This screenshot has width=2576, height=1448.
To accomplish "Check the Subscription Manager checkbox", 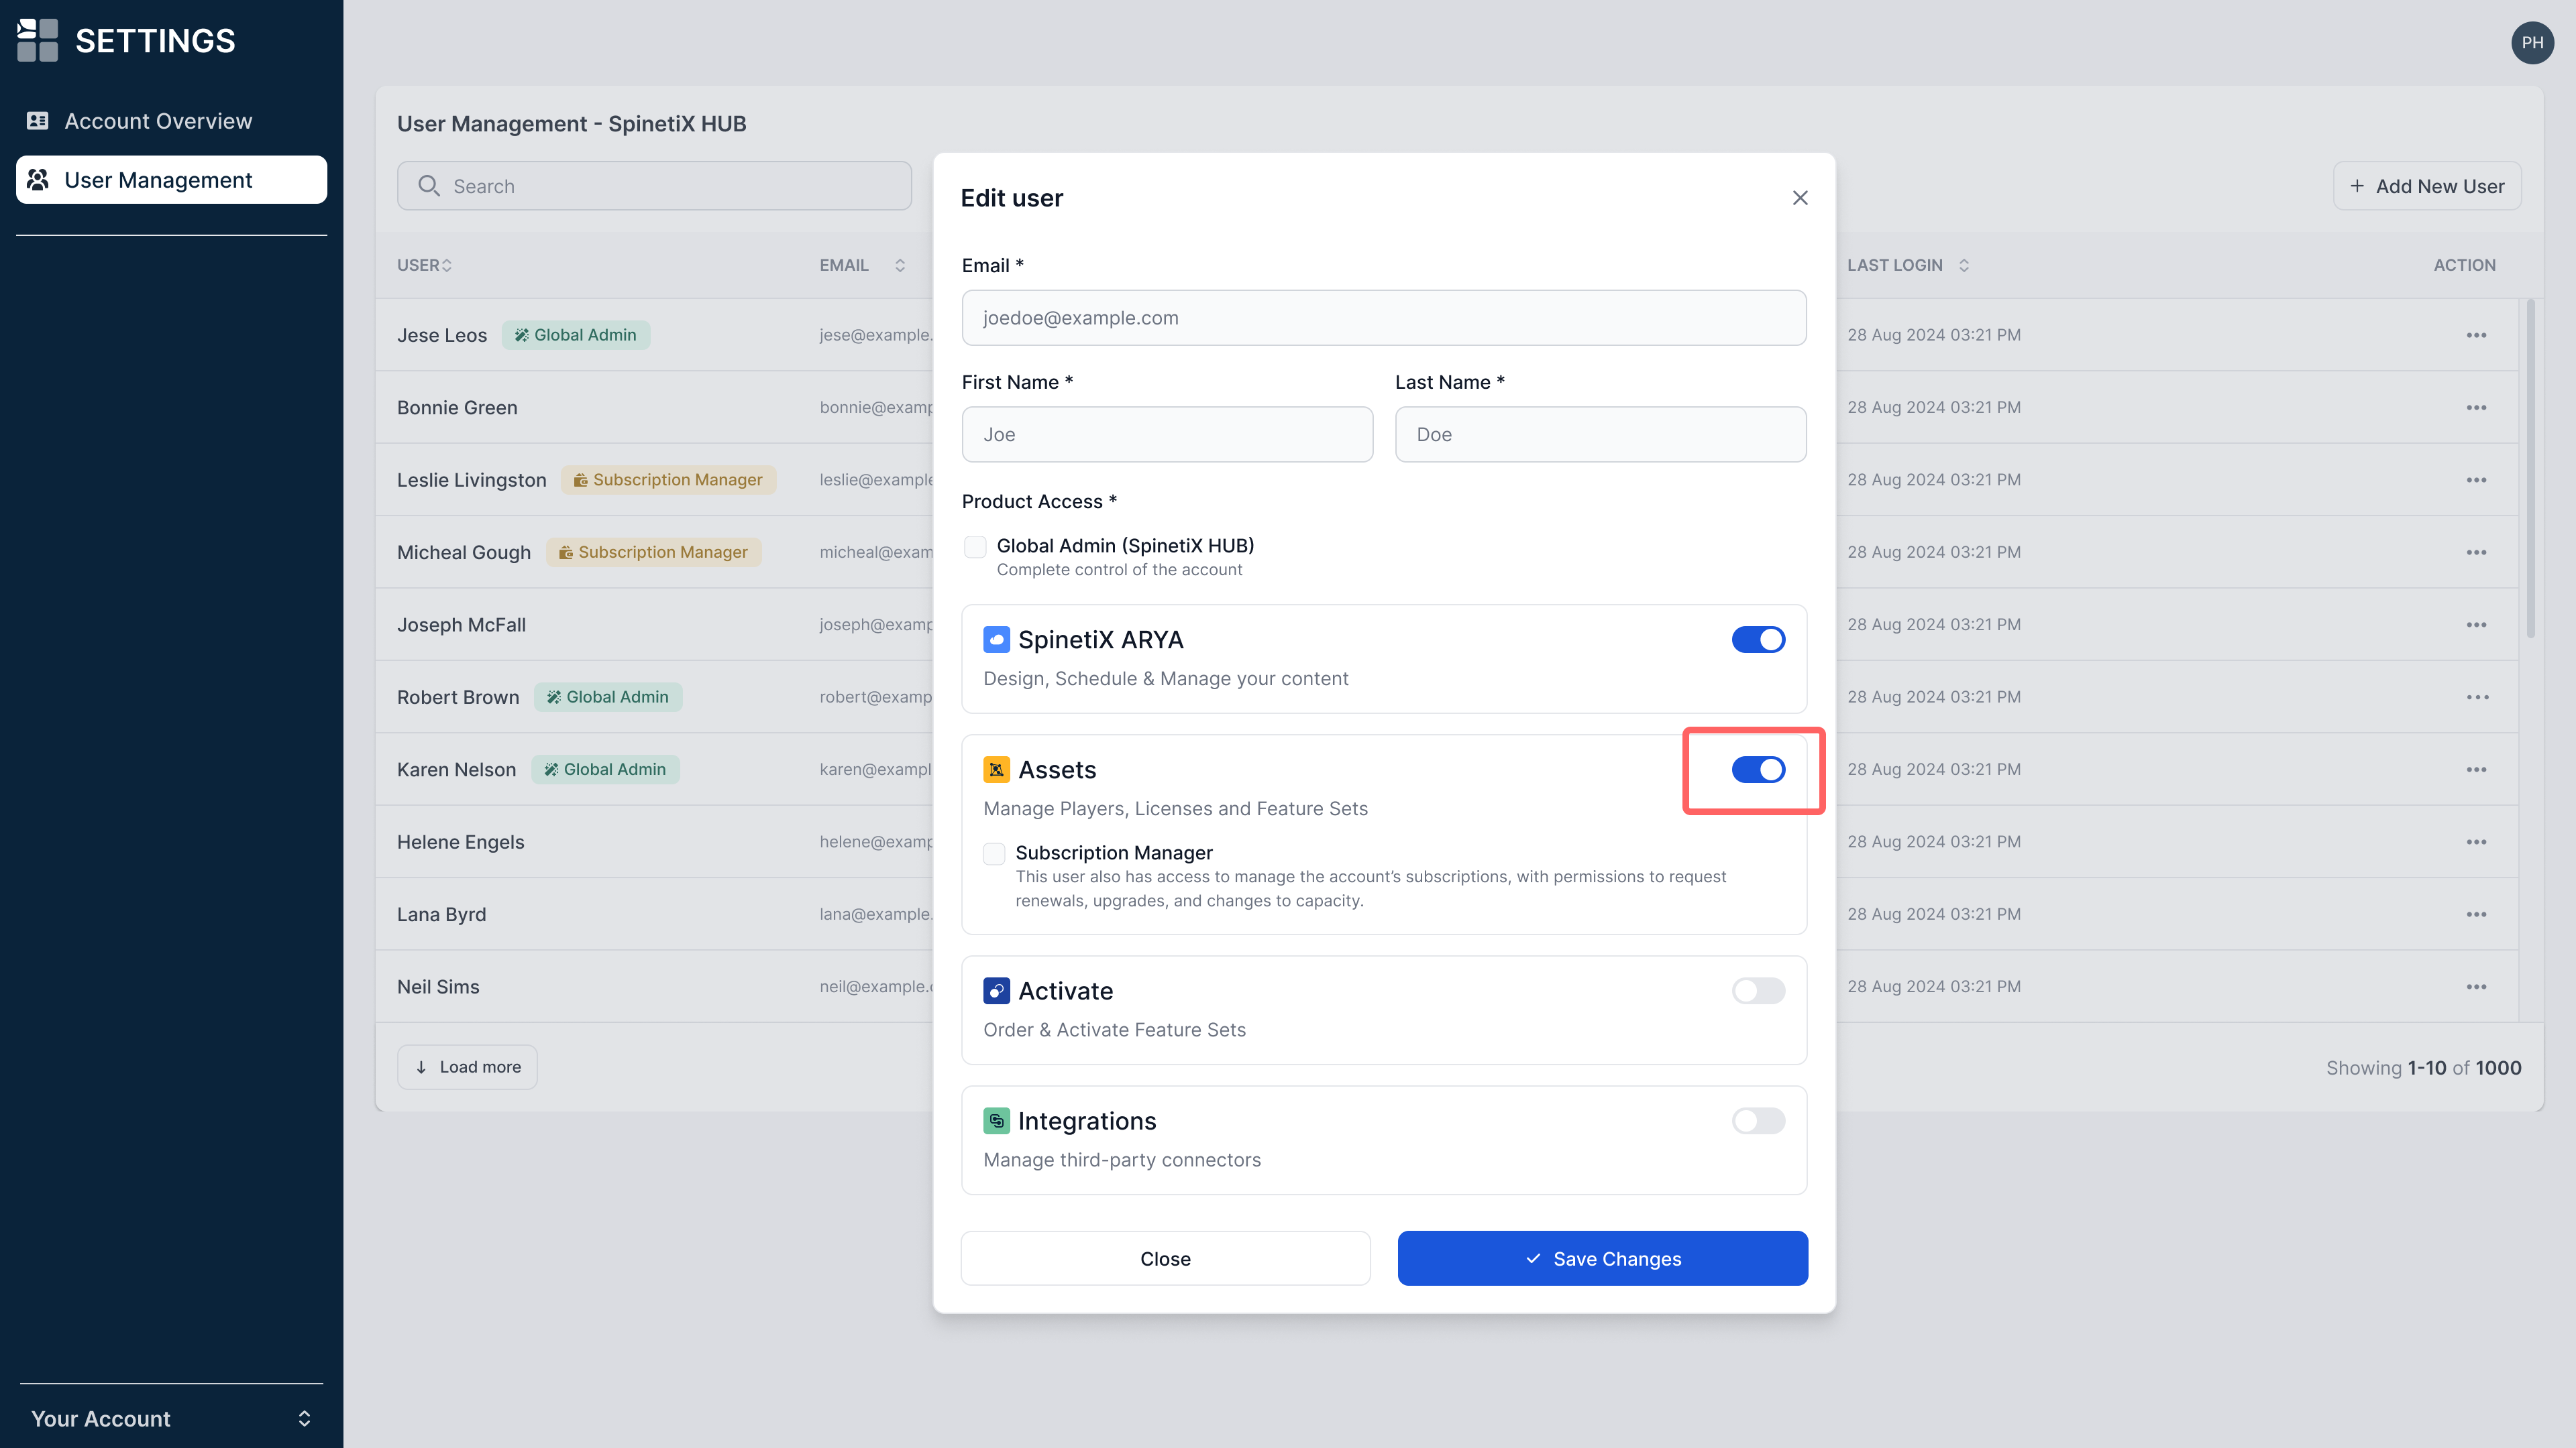I will [994, 853].
